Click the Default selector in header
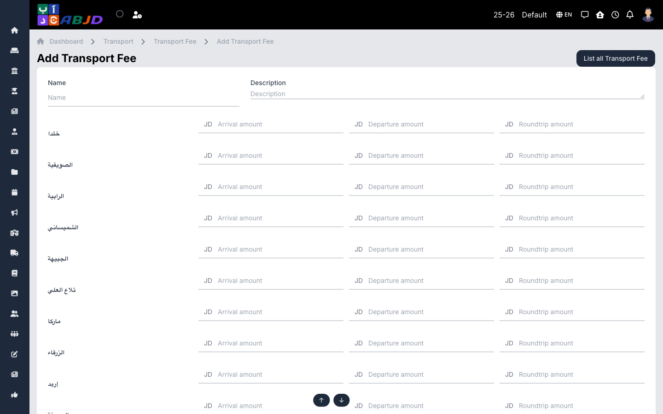 534,15
